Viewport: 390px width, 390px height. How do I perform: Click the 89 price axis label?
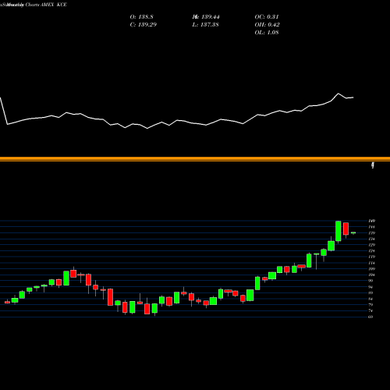coord(370,293)
